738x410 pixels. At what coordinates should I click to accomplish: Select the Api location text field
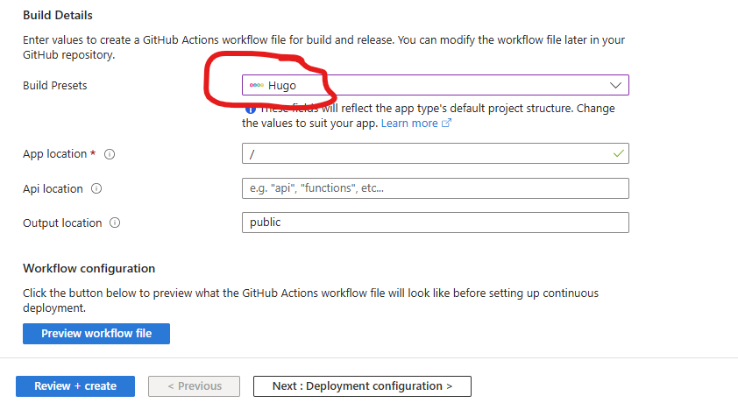tap(435, 188)
